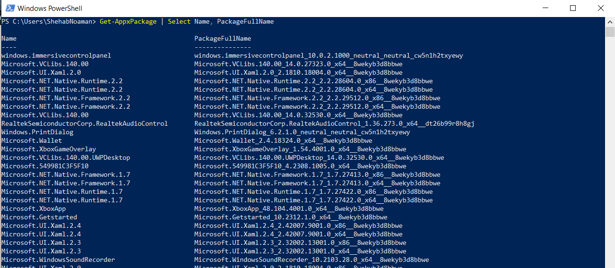Screen dimensions: 615x268
Task: Select NET.Native.Runtime.2.2_2.2.28604.0_x86 full name
Action: (x=314, y=81)
